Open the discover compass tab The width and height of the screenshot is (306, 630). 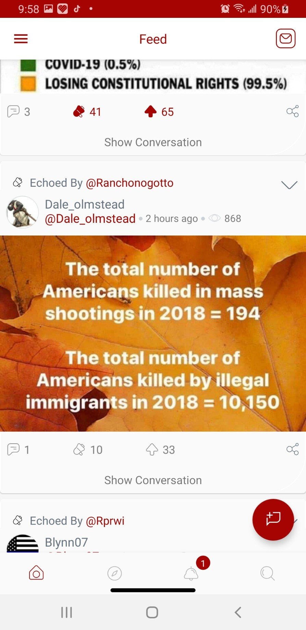pyautogui.click(x=114, y=573)
